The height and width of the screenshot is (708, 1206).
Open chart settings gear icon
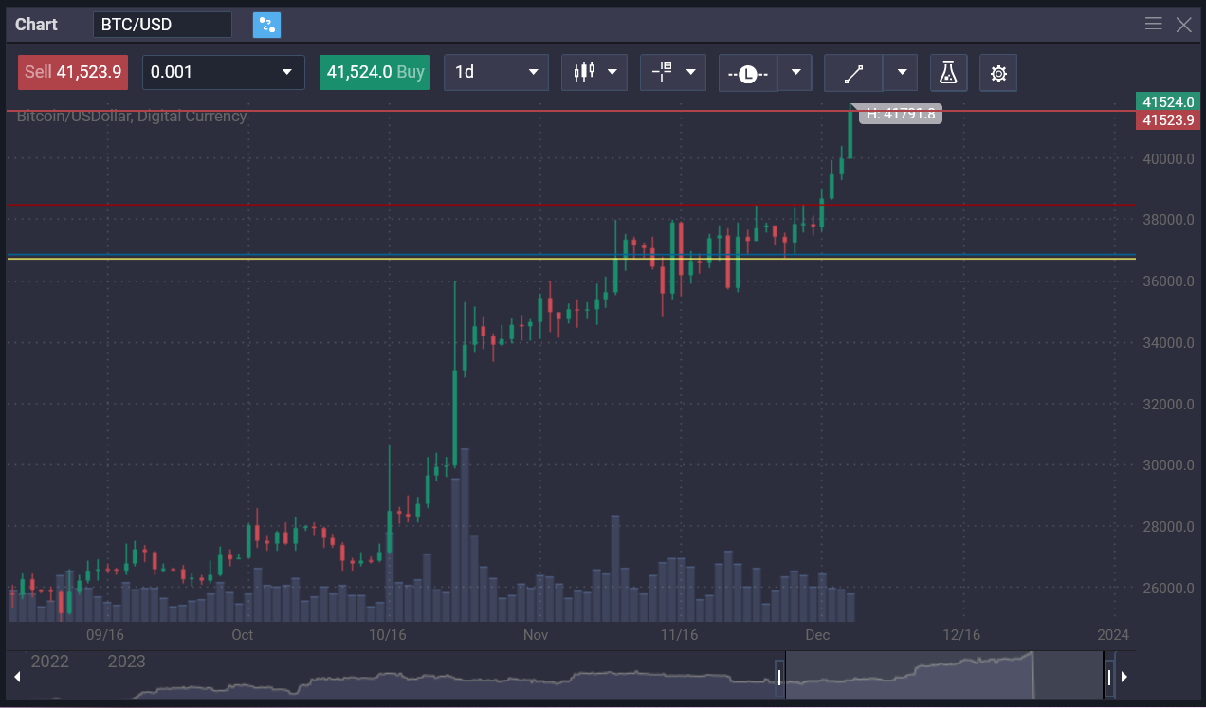(998, 73)
